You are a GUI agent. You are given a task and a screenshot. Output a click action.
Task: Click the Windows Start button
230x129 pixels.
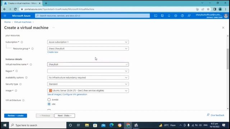pos(5,125)
